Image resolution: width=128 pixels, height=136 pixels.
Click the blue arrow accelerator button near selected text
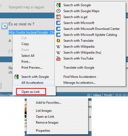coord(4,26)
